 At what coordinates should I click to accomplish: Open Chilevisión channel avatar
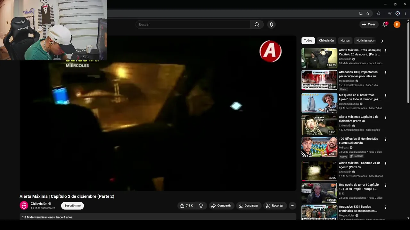tap(24, 205)
